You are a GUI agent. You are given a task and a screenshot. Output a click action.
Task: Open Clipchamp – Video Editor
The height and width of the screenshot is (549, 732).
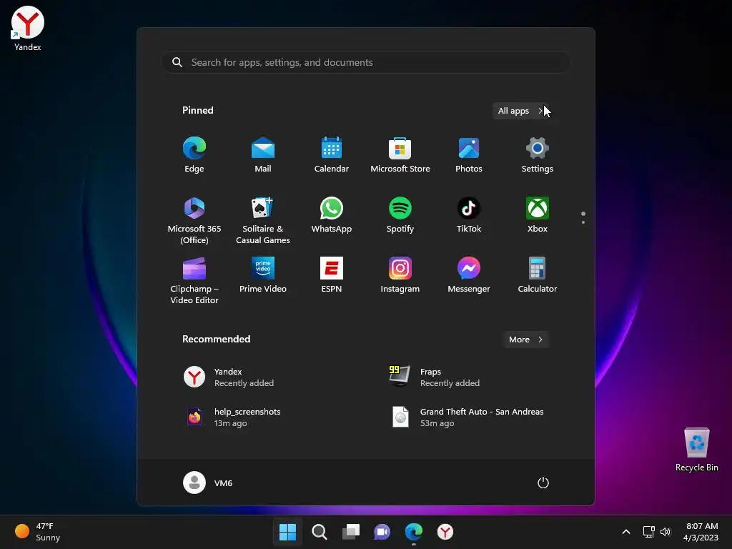(194, 280)
